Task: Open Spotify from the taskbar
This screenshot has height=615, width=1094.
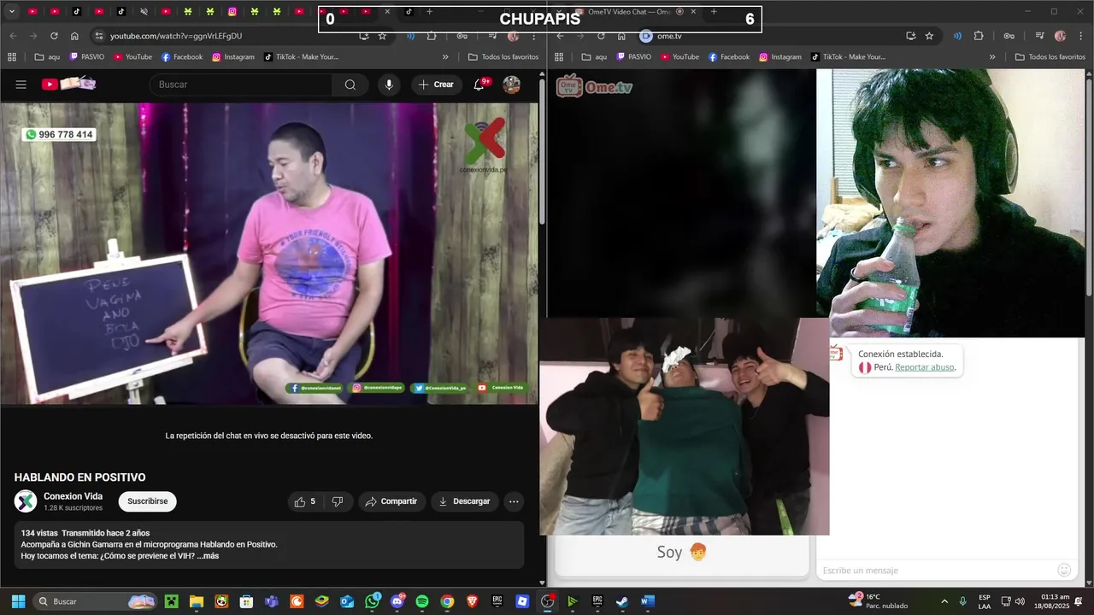Action: click(422, 601)
